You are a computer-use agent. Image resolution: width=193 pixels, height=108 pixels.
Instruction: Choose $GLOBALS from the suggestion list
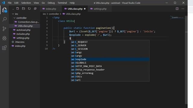point(110,63)
